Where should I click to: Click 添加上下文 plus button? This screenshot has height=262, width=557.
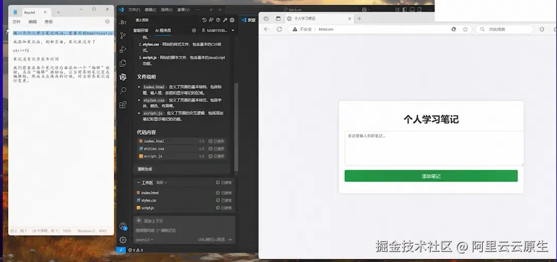tap(139, 220)
